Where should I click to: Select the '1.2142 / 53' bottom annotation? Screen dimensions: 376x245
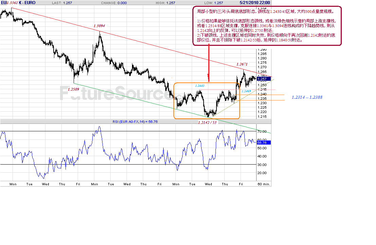[x=207, y=122]
